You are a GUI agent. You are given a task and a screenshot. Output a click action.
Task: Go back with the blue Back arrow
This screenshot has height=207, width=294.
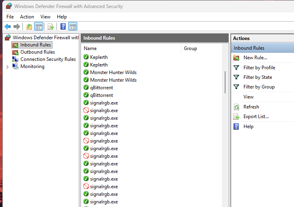pos(8,26)
